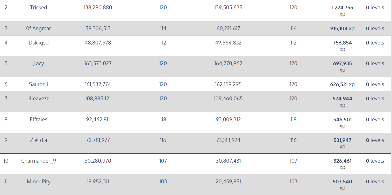Click Tricked's 1,224,755 xp gain value

tap(342, 8)
